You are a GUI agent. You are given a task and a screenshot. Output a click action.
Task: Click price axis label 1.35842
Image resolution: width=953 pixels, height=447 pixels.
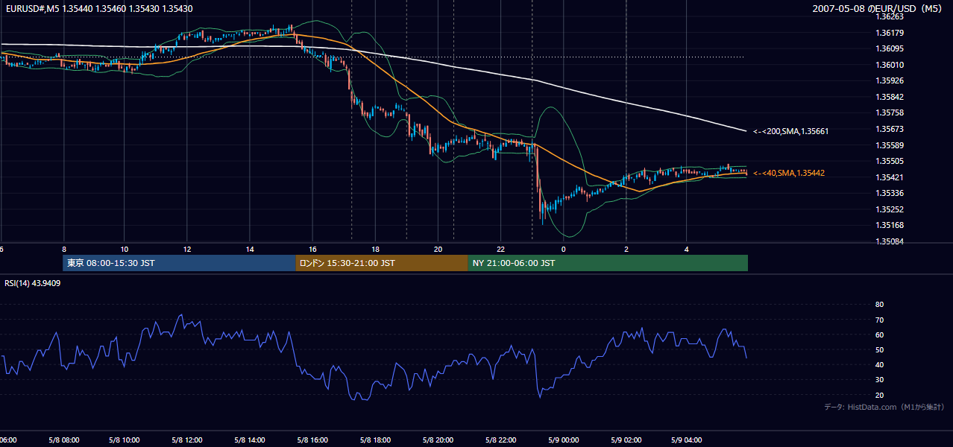pyautogui.click(x=890, y=97)
